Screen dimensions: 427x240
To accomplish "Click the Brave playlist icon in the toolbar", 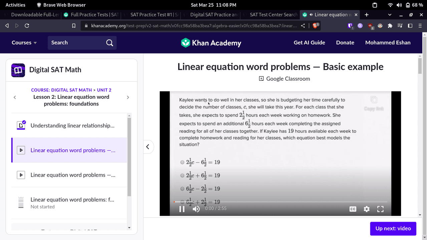I will (x=400, y=26).
